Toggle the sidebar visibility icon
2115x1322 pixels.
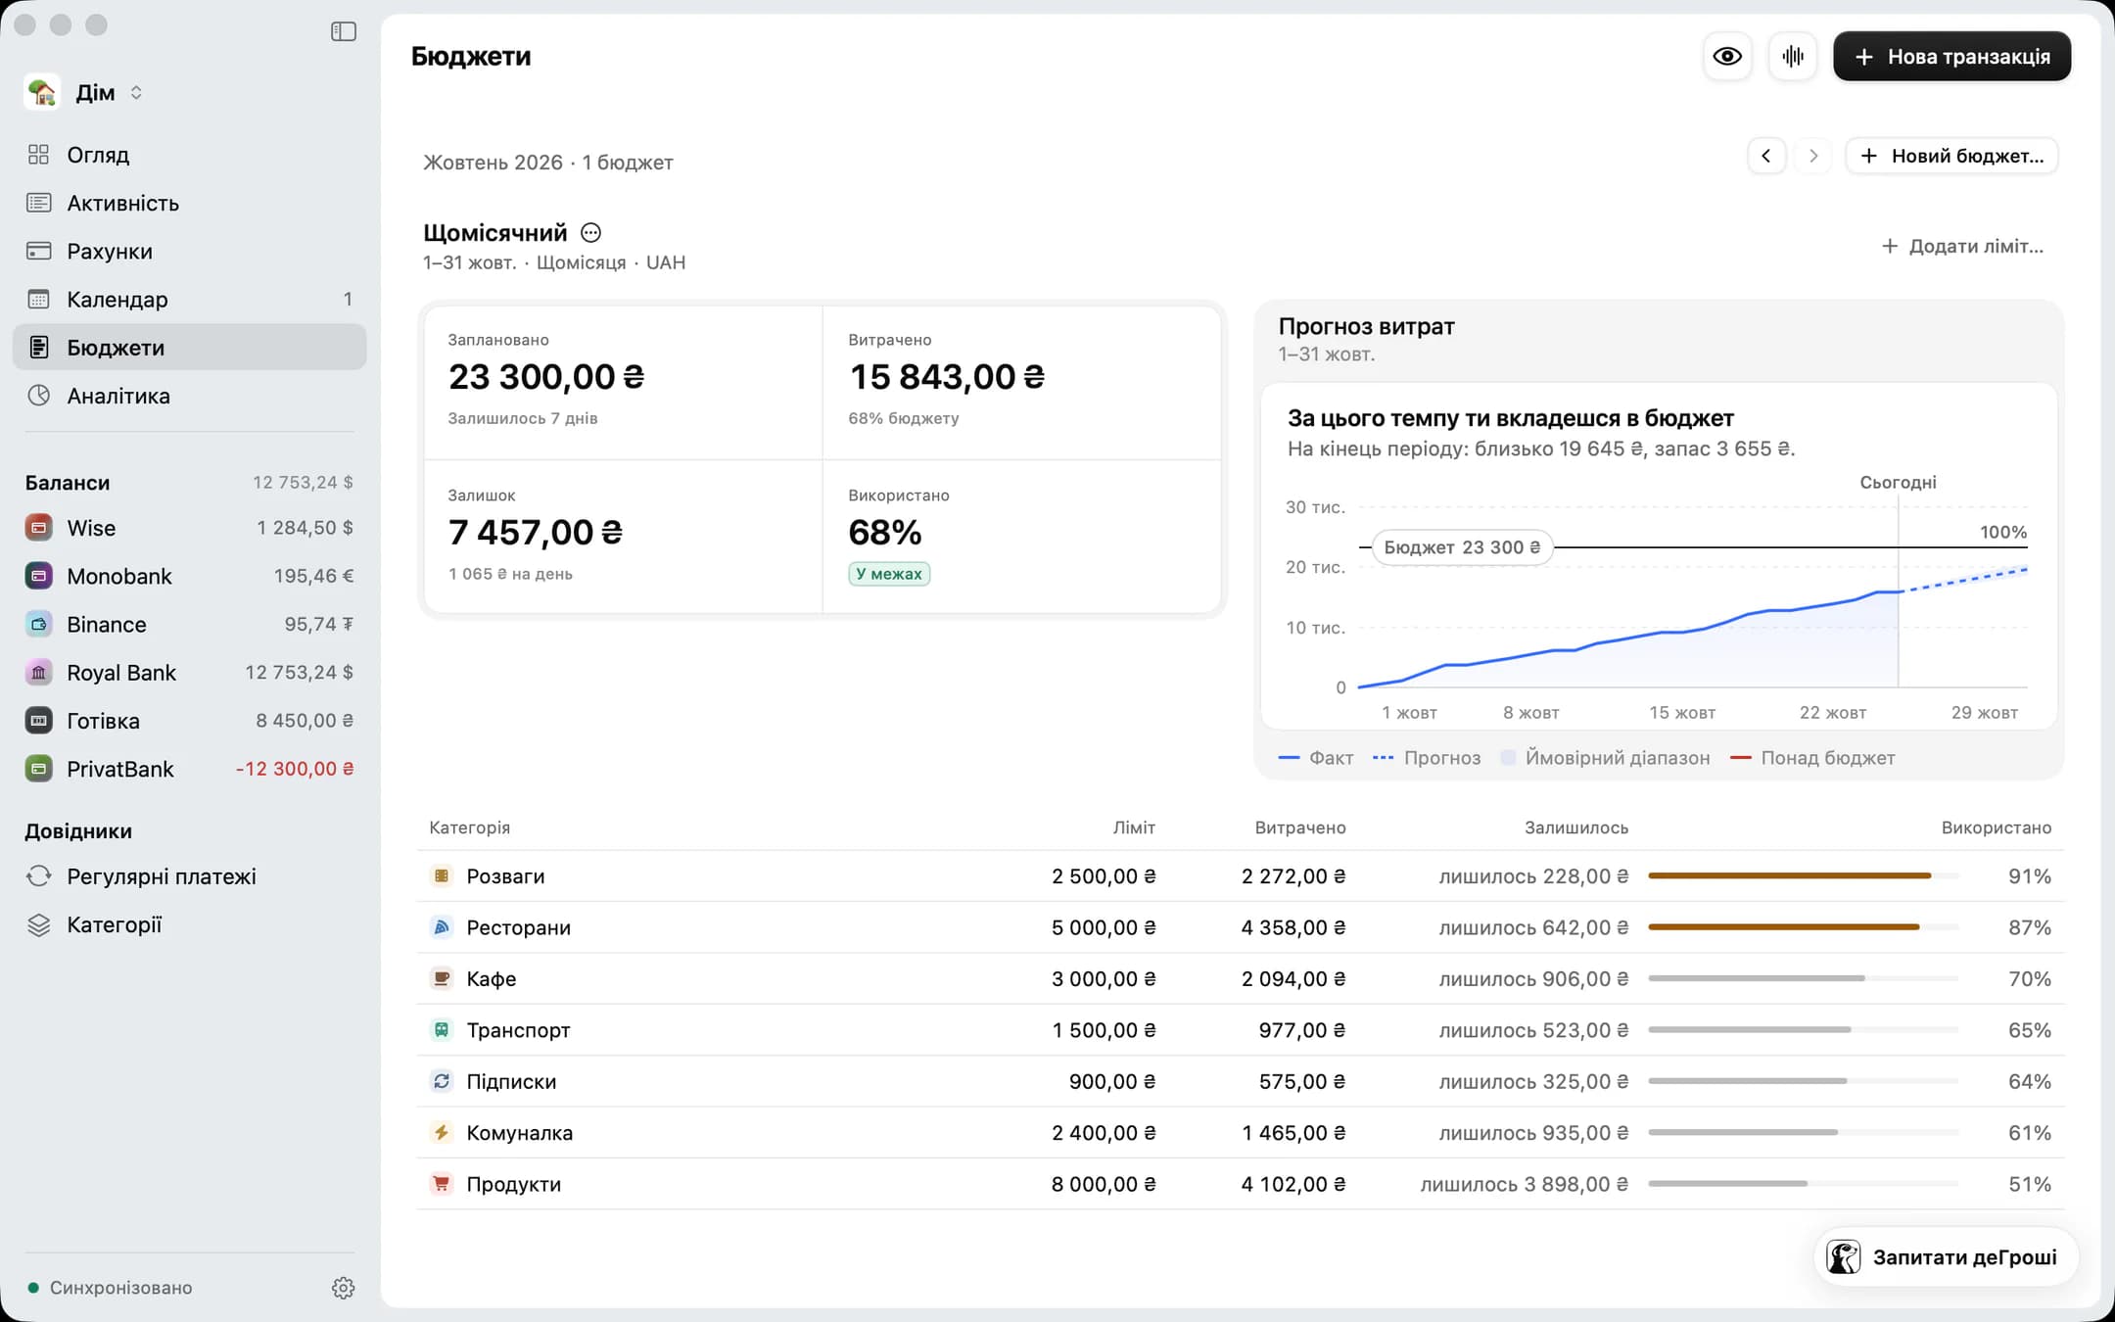point(343,31)
